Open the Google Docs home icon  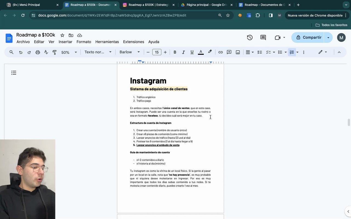(9, 38)
